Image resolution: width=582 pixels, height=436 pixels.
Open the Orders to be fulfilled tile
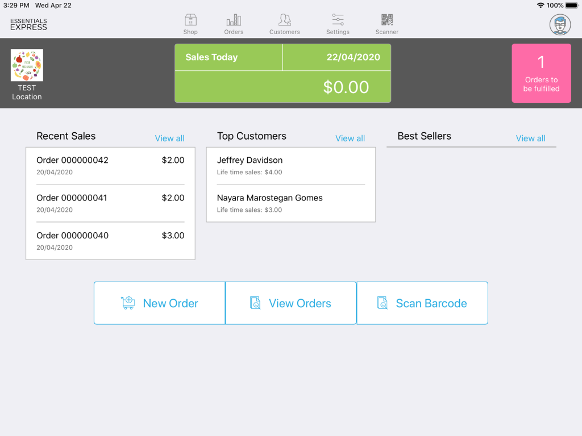pos(541,73)
